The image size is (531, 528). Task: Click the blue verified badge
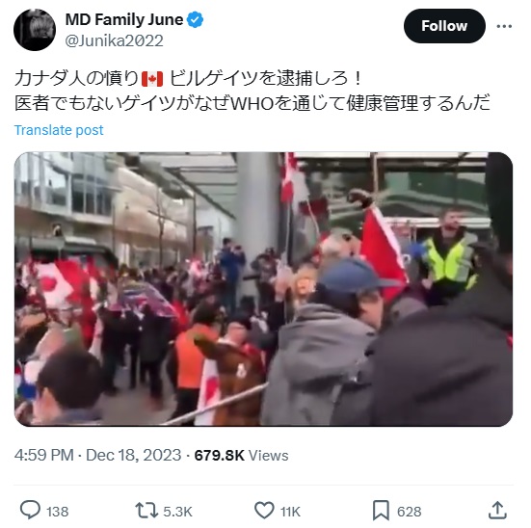coord(196,19)
